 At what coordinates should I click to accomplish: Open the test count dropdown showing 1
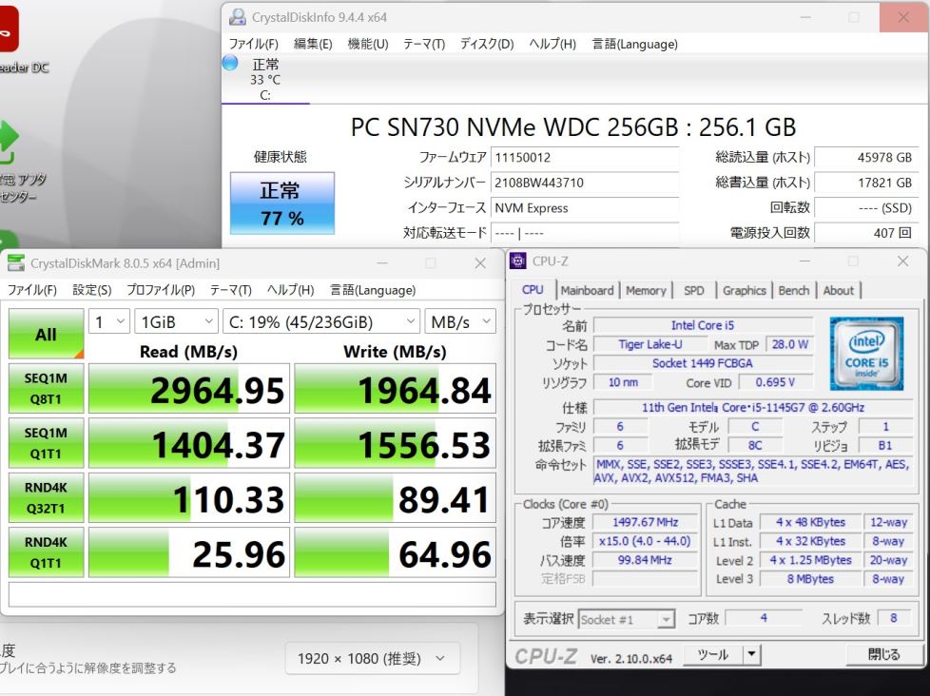tap(109, 322)
